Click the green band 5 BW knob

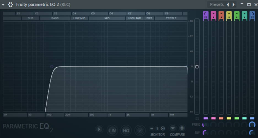237,133
